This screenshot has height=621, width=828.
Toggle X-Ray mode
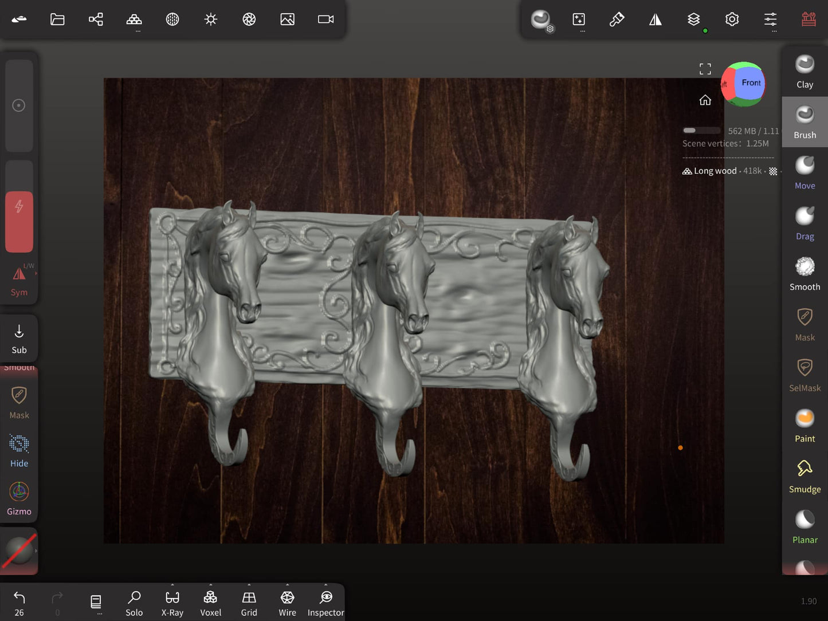(x=172, y=603)
